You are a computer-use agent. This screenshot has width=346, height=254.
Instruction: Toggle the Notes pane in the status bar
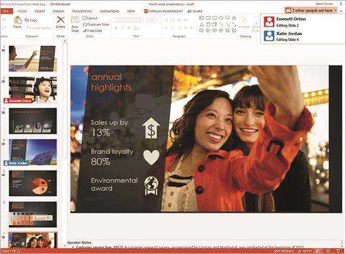click(304, 251)
